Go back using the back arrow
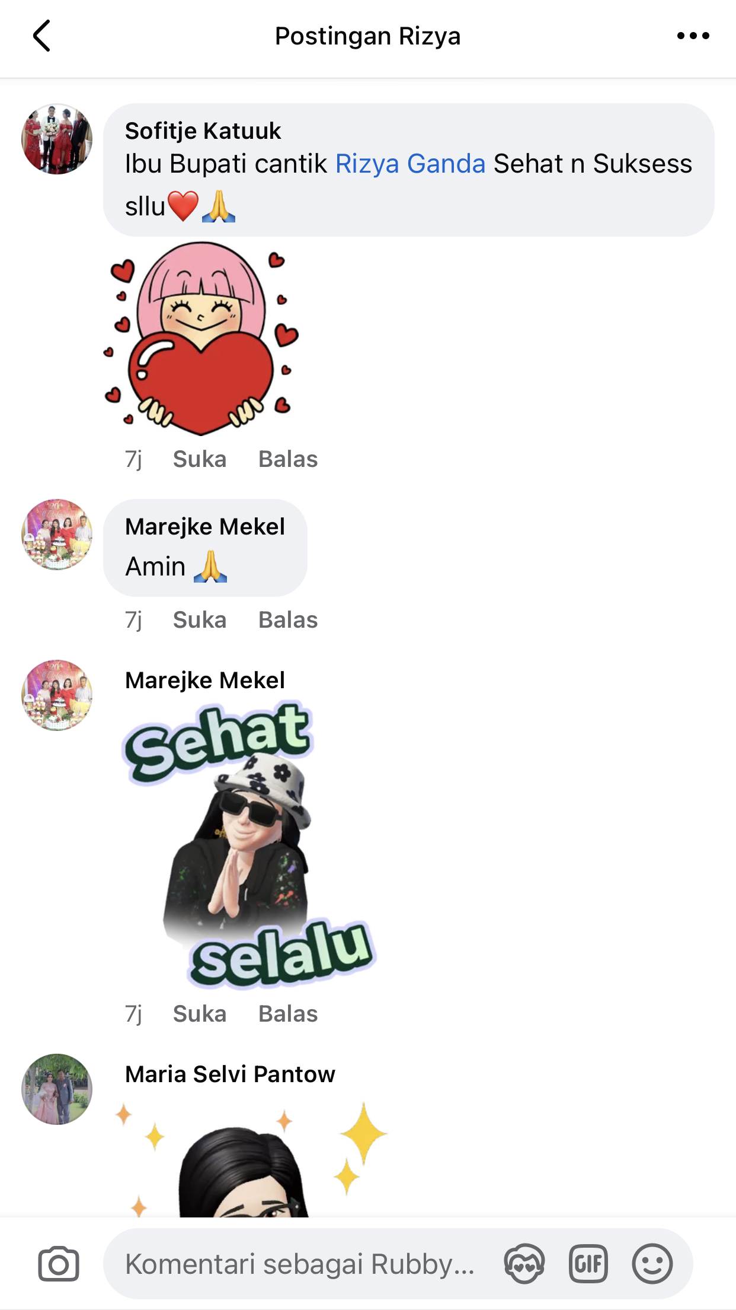This screenshot has width=736, height=1310. (41, 36)
